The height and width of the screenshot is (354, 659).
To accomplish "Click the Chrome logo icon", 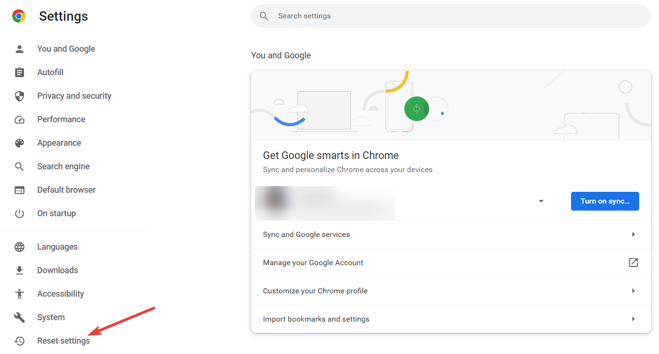I will click(19, 16).
